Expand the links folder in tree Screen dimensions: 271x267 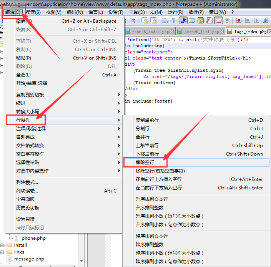(2, 252)
